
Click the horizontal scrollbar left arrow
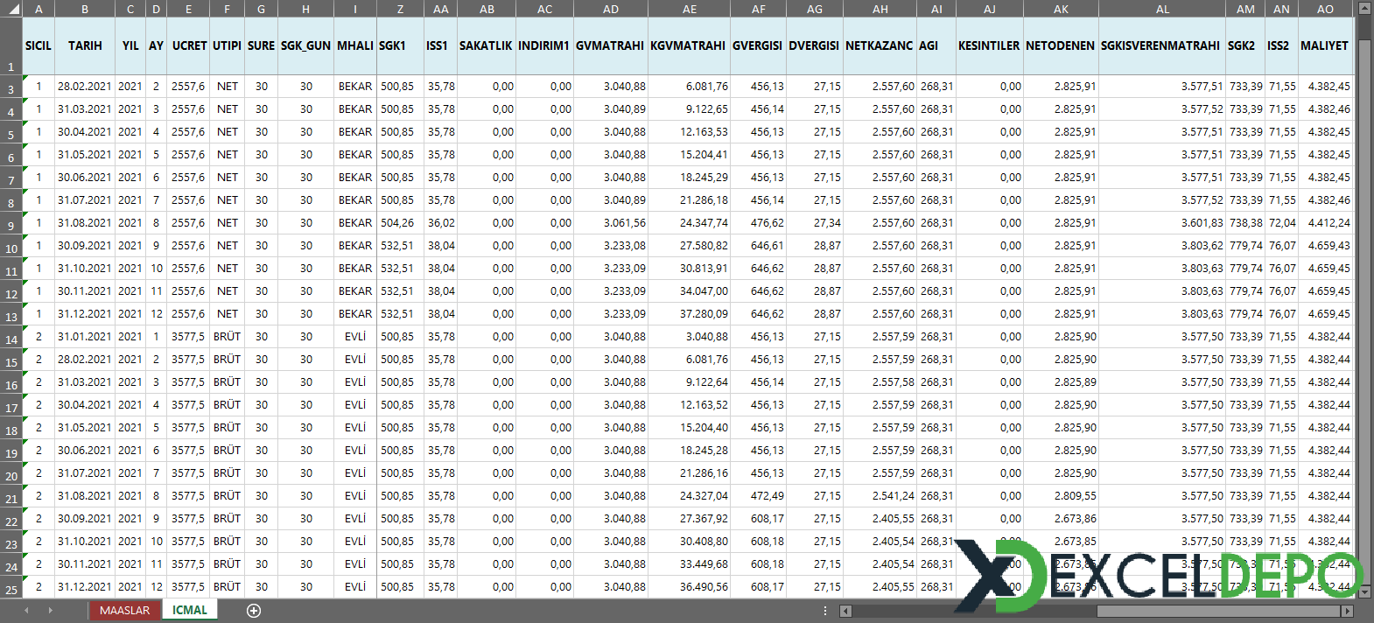[x=845, y=612]
